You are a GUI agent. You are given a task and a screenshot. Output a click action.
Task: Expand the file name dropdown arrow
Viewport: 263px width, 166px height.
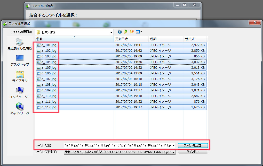(173, 146)
